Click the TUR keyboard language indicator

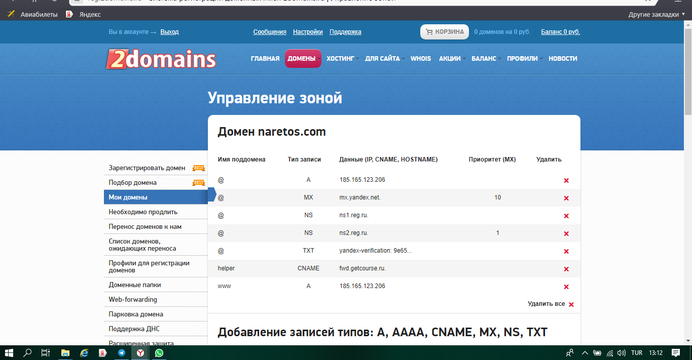coord(637,353)
